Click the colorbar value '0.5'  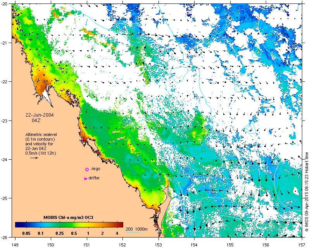74,233
